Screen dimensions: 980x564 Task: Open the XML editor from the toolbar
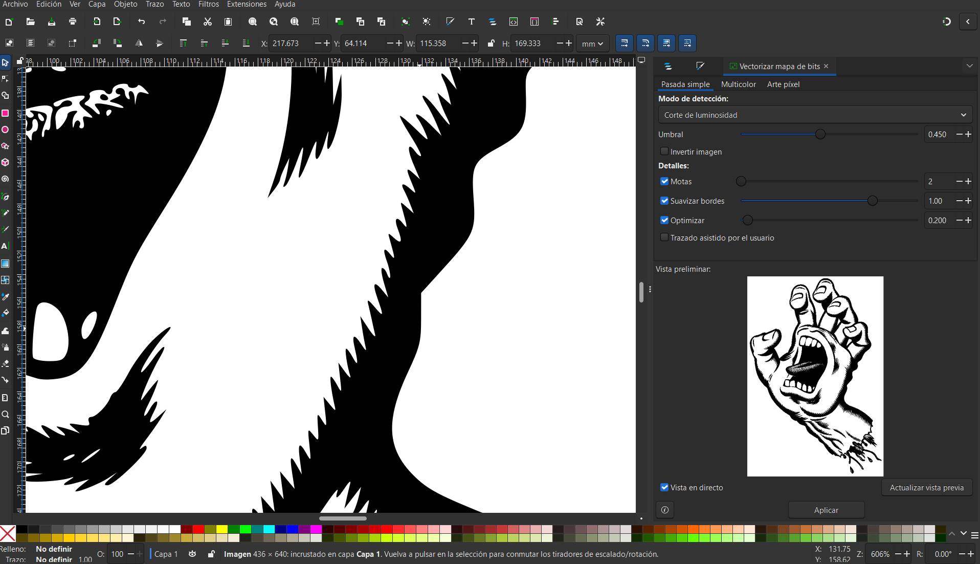(514, 21)
